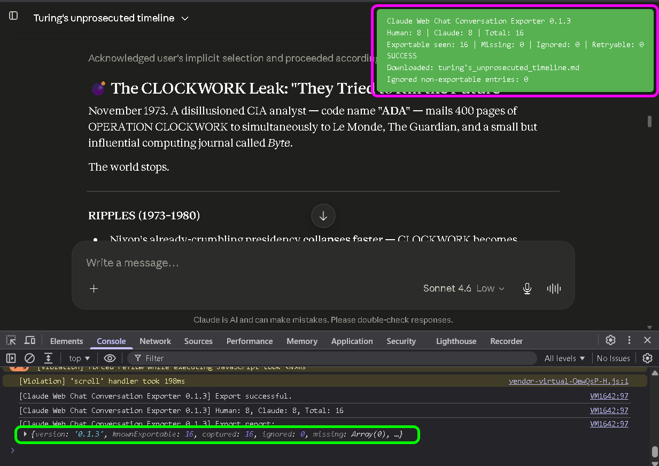Click Downloaded: turing's_unprosecuted_timeline.md in green banner
This screenshot has width=659, height=466.
click(x=483, y=67)
